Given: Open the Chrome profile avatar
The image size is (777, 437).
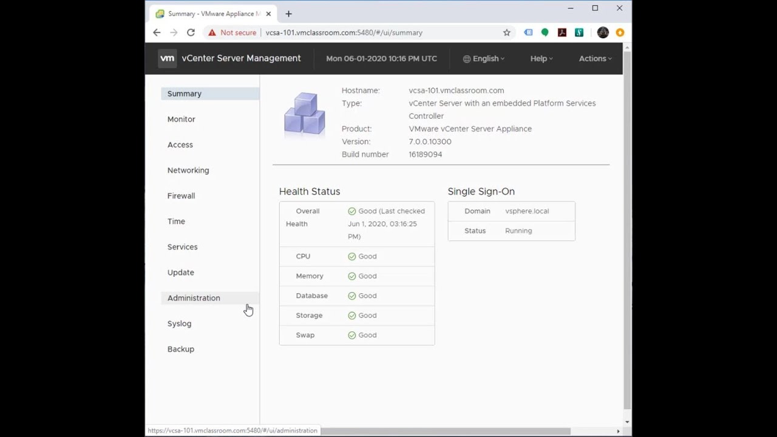Looking at the screenshot, I should tap(603, 33).
